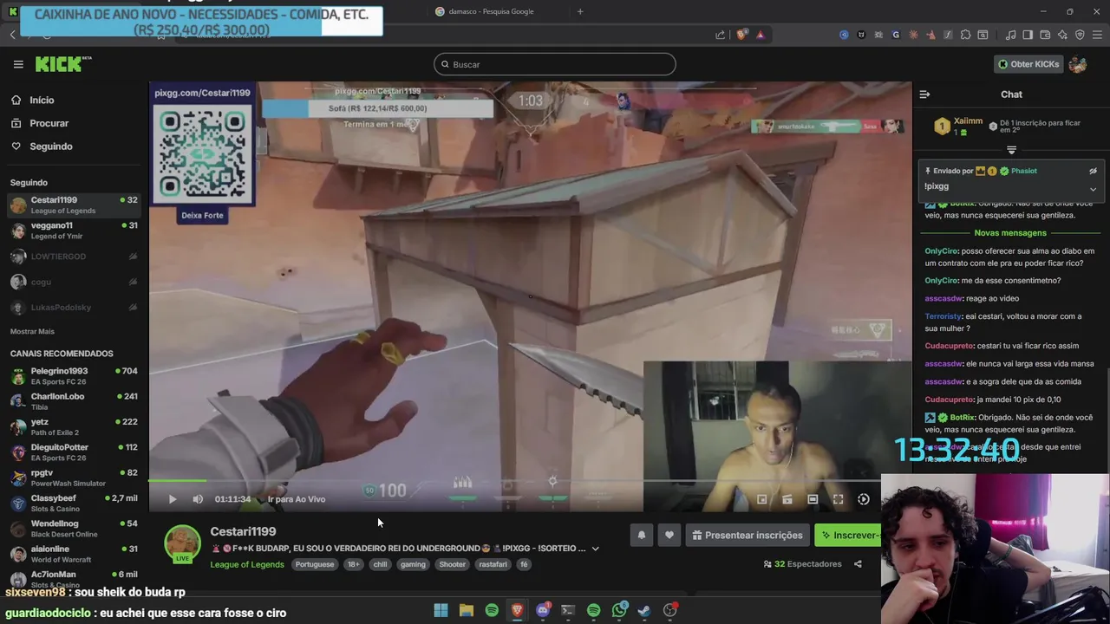Select the gaming tag
The height and width of the screenshot is (624, 1110).
click(413, 564)
